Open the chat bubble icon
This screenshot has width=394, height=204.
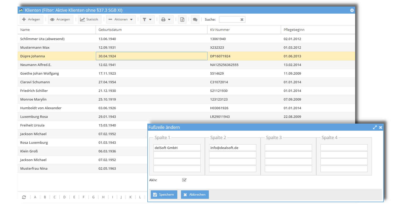pyautogui.click(x=195, y=19)
